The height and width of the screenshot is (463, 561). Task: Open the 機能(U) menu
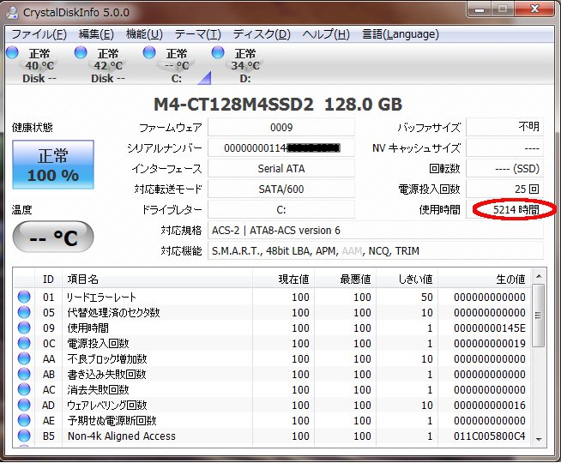coord(145,34)
